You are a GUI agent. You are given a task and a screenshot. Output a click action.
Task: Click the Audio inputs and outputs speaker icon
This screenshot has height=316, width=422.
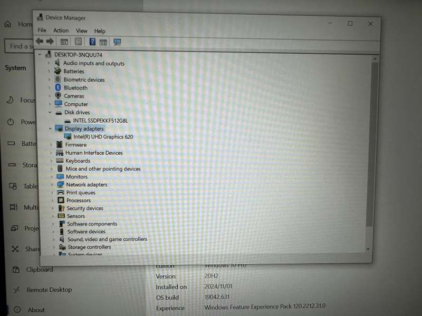coord(57,63)
